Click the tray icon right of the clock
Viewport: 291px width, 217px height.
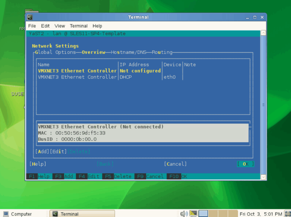[287, 214]
